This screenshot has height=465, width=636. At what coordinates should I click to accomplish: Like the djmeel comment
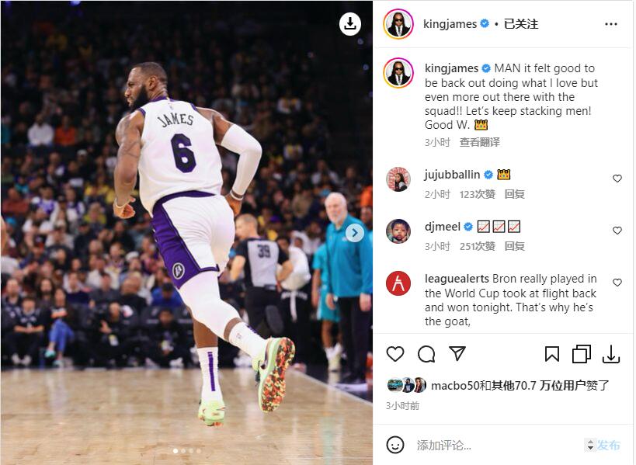617,231
